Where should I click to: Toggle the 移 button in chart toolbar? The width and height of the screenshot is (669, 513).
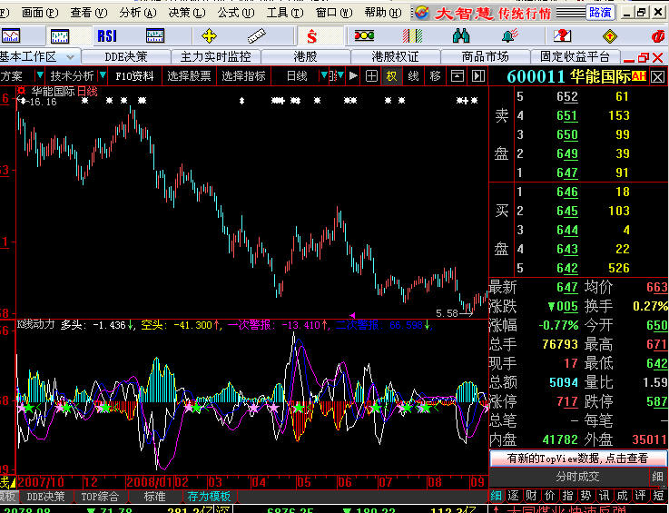coord(435,76)
